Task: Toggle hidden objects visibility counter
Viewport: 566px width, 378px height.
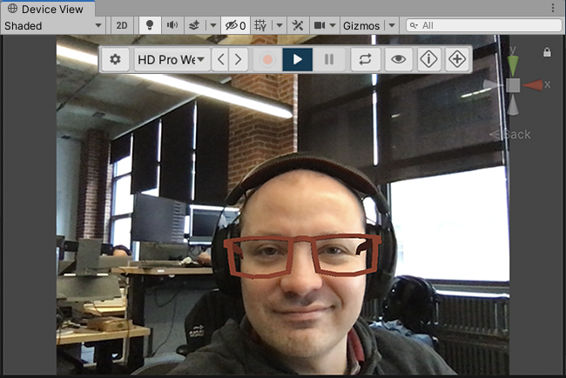Action: (x=235, y=25)
